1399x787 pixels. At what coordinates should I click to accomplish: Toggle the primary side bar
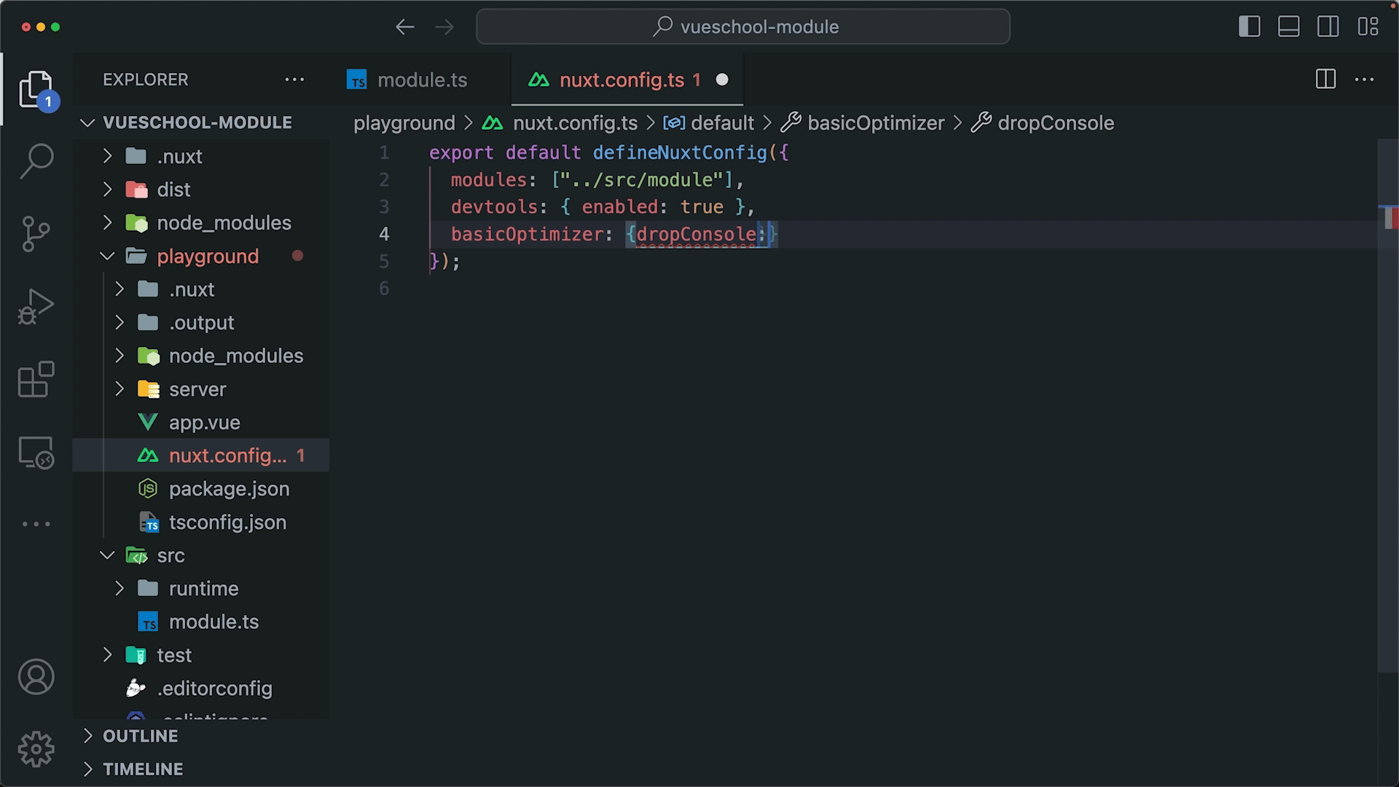[1250, 27]
